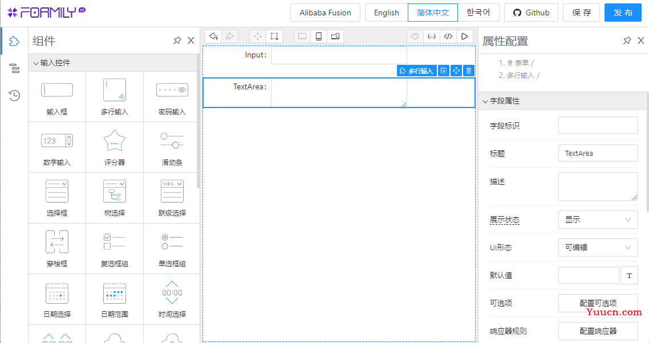Click the 发布 publish button
This screenshot has height=343, width=649.
[623, 13]
